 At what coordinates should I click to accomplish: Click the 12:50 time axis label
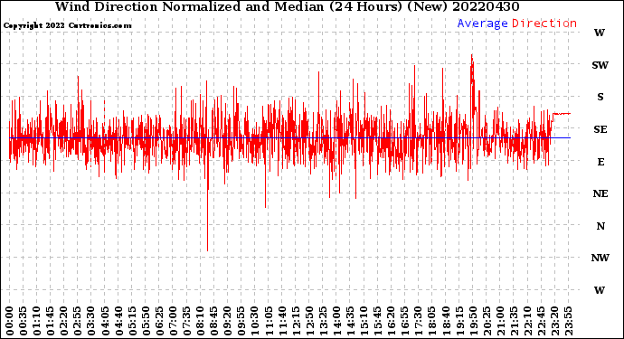309,321
